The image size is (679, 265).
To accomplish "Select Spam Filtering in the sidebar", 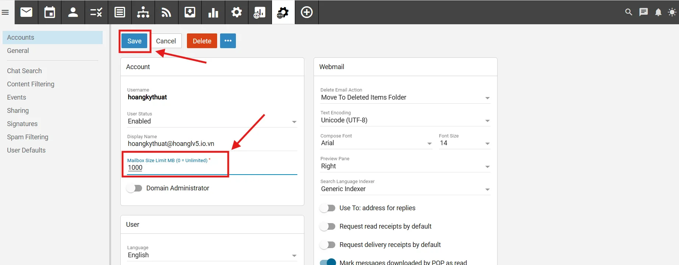I will point(28,137).
